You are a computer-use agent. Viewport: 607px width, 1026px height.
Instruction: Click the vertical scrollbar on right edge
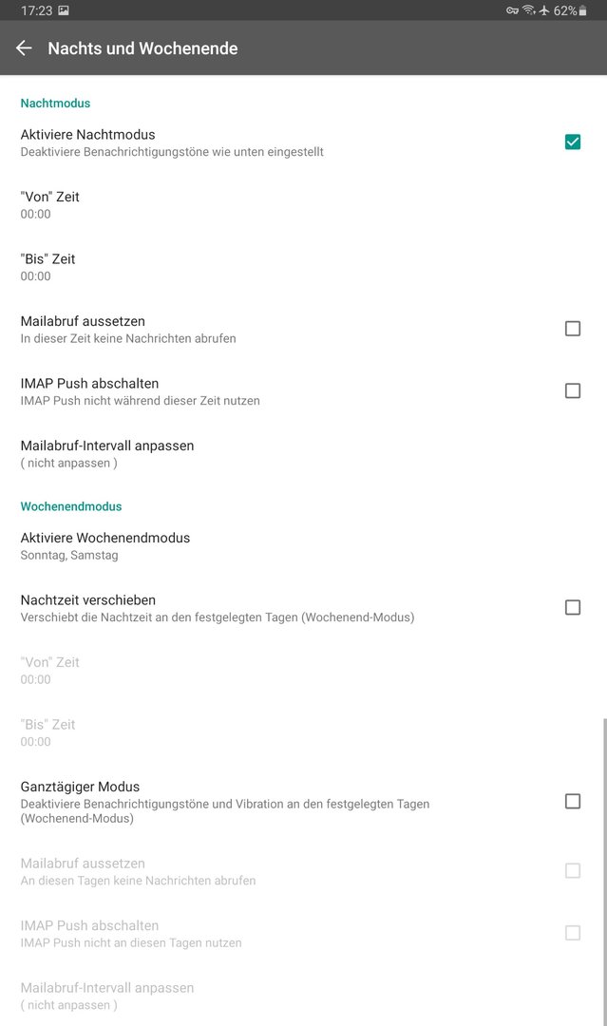pos(604,871)
